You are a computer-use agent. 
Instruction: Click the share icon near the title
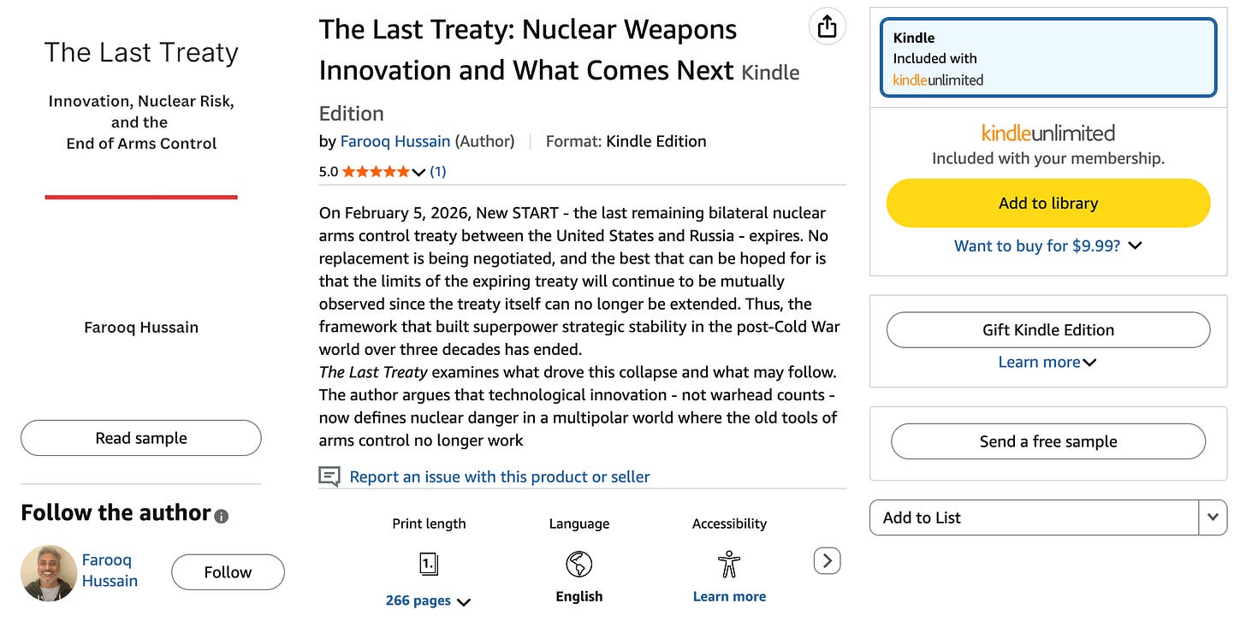click(x=827, y=27)
